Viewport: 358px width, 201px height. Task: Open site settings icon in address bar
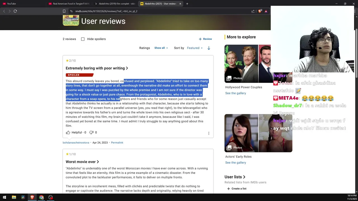71,11
